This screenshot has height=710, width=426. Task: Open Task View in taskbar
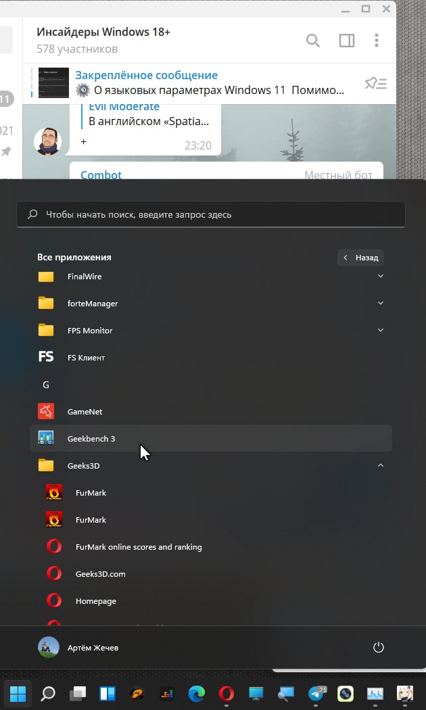[x=78, y=693]
